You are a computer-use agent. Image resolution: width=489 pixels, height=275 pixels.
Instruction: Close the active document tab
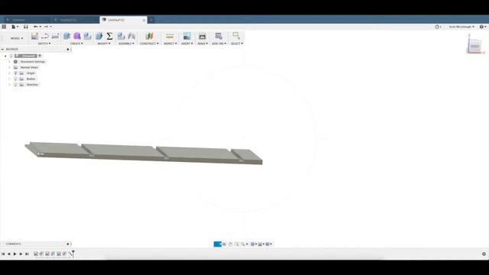coord(144,20)
